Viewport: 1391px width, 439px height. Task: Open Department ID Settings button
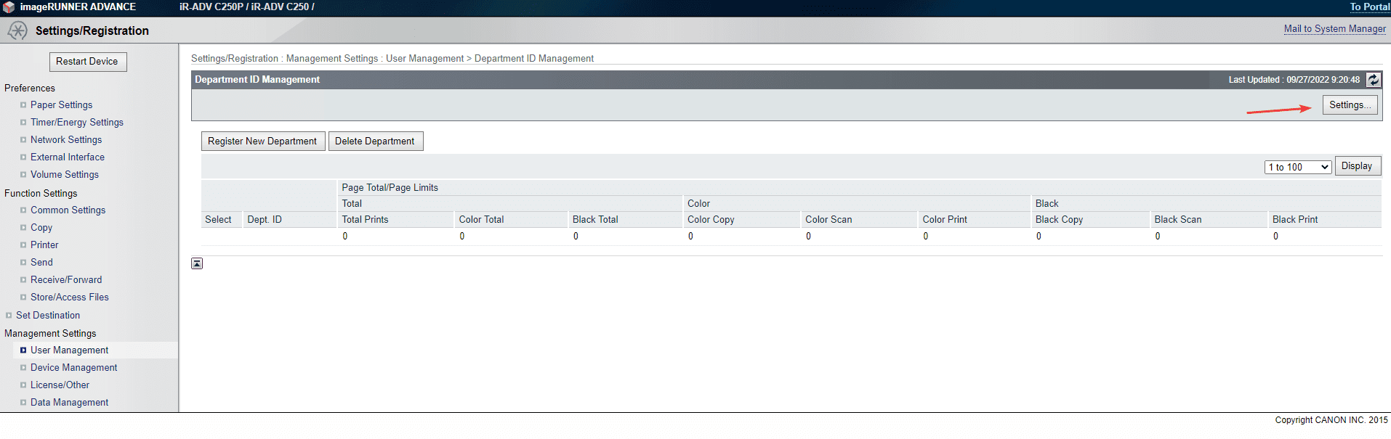click(1350, 105)
